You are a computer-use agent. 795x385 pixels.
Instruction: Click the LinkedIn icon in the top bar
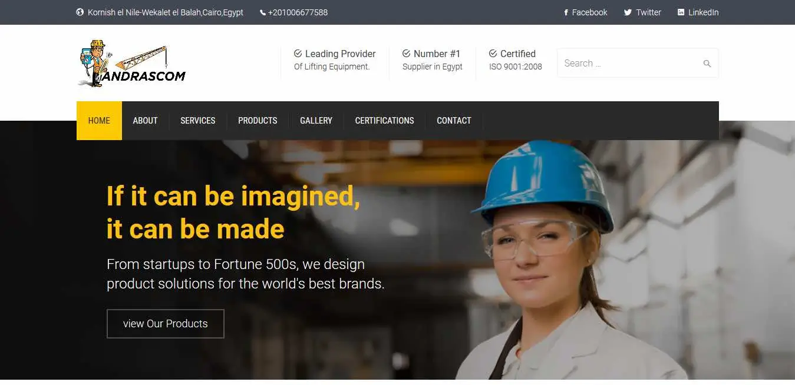(681, 12)
